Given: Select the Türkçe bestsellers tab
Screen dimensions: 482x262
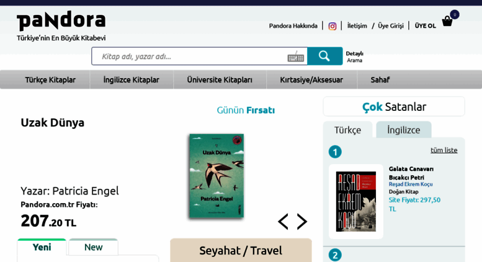Looking at the screenshot, I should point(347,130).
